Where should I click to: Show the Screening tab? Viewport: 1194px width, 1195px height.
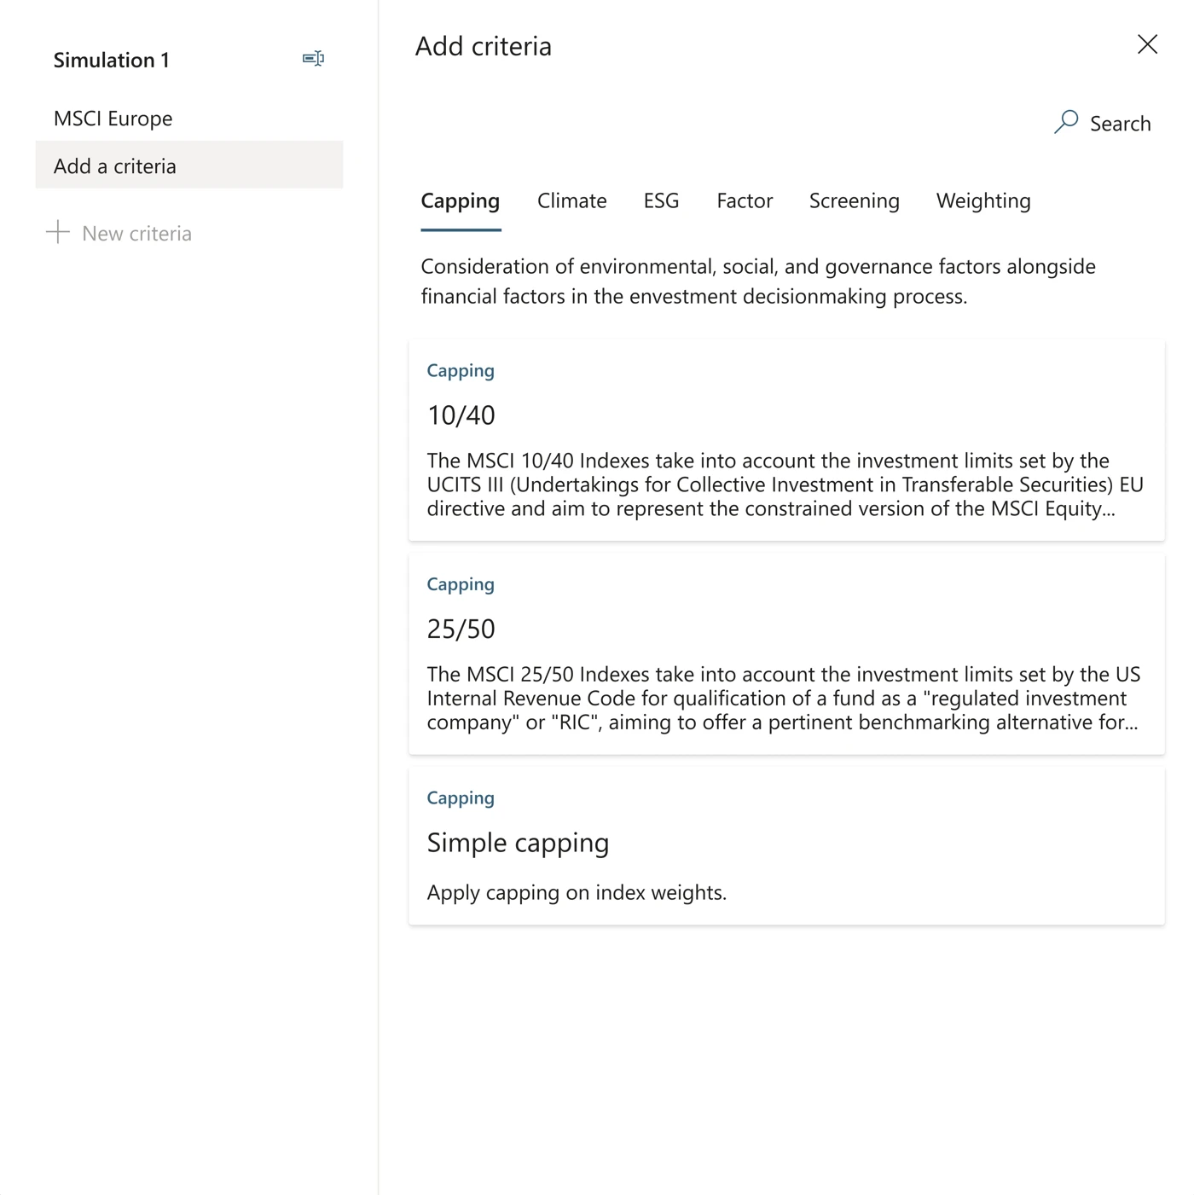[x=855, y=200]
